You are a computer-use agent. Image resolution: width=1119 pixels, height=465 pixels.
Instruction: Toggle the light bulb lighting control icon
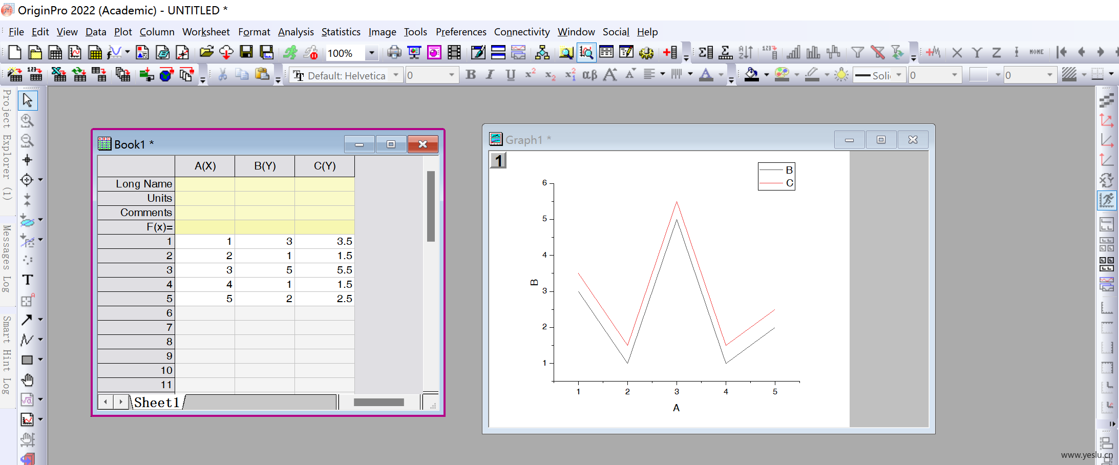pos(841,75)
